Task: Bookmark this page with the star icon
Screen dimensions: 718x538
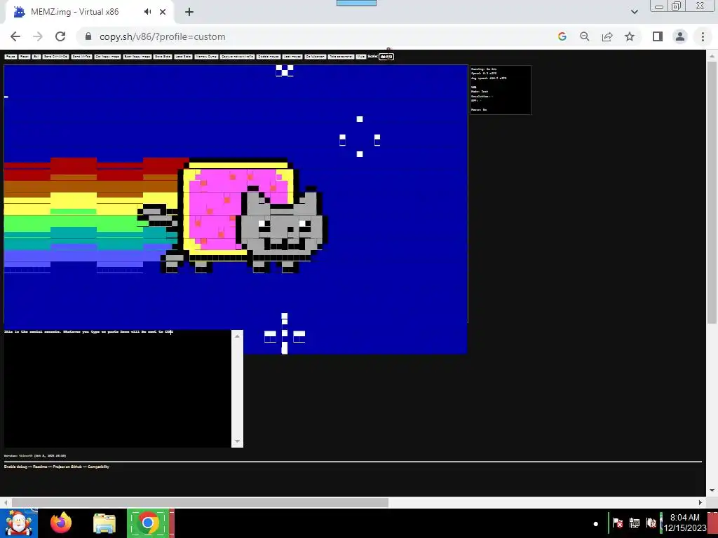Action: click(630, 36)
